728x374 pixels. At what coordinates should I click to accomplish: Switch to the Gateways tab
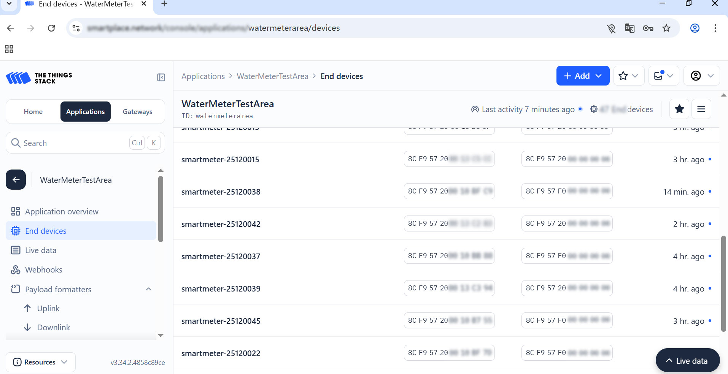pos(137,112)
